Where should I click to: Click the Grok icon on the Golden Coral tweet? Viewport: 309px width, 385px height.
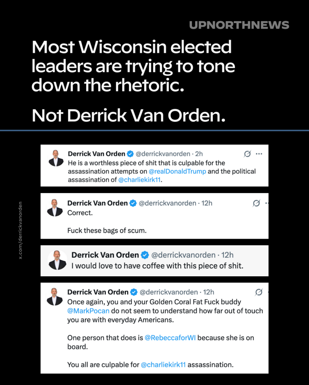point(259,292)
